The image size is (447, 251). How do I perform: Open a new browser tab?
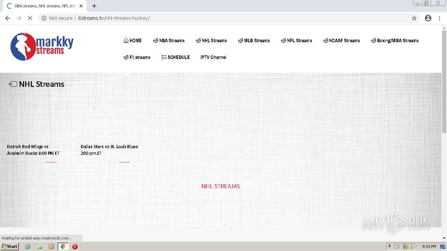click(x=94, y=6)
